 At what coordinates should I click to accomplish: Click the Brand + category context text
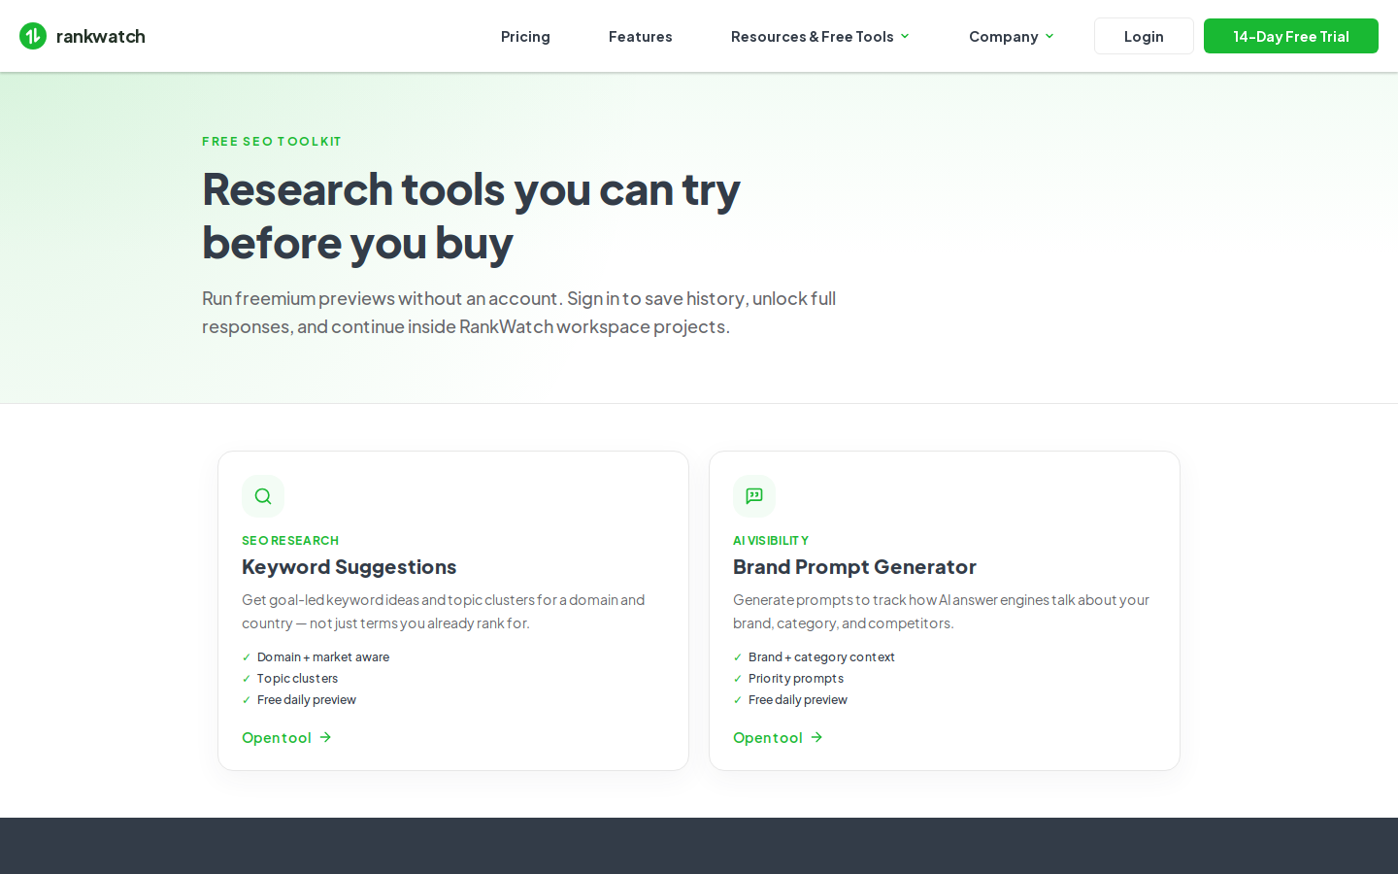tap(821, 657)
